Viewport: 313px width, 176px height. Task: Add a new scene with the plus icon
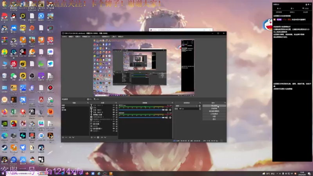tap(63, 137)
